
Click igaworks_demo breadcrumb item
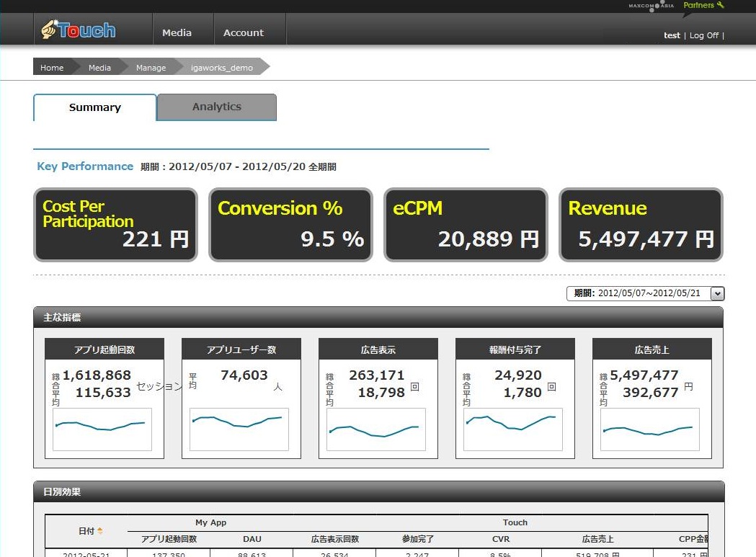(222, 68)
